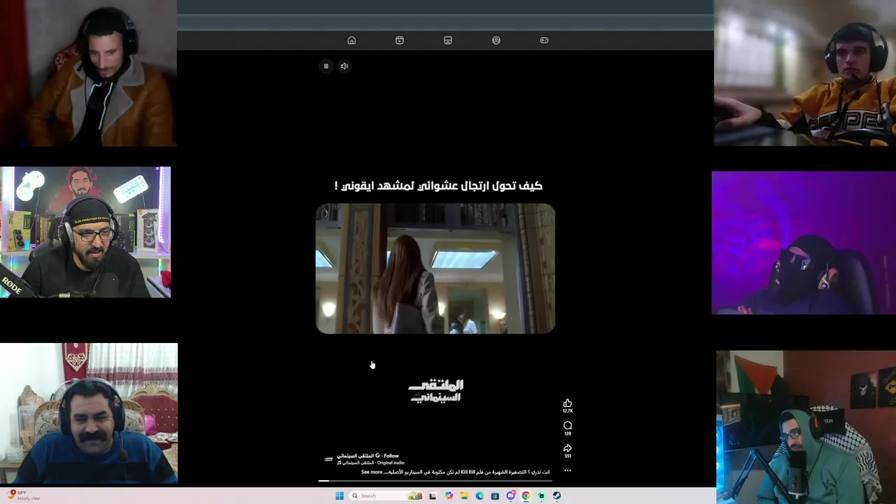Click the taskbar Search box
This screenshot has height=504, width=896.
[386, 496]
